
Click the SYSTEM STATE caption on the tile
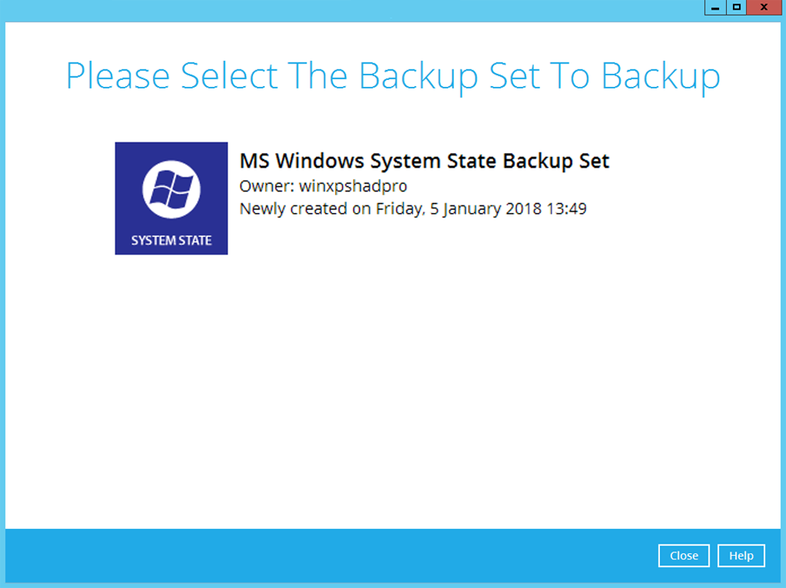tap(171, 241)
